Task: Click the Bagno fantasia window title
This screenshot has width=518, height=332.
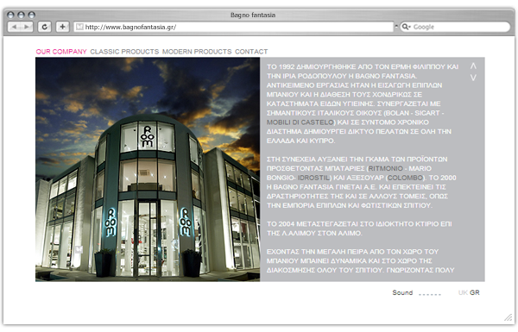Action: (x=253, y=16)
